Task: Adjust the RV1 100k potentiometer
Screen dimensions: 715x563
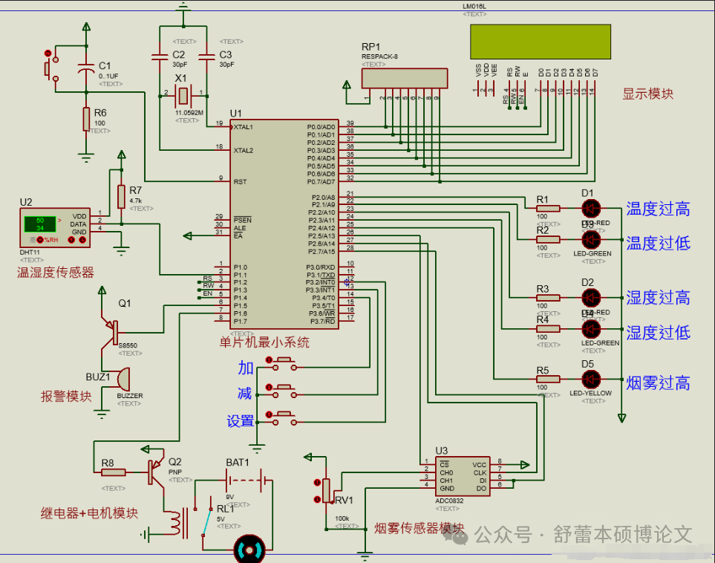Action: (325, 491)
